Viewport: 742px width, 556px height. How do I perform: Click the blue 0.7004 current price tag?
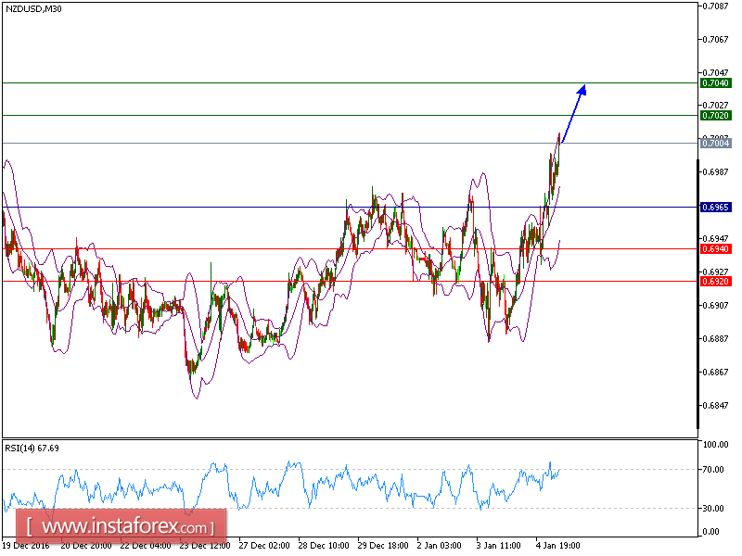(715, 144)
